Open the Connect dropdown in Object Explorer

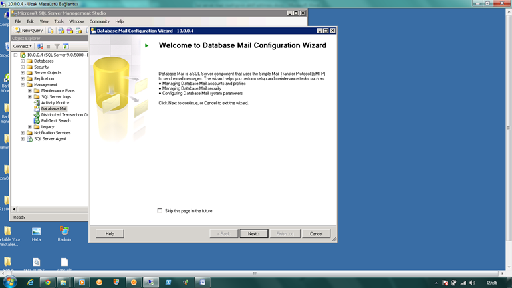click(22, 47)
